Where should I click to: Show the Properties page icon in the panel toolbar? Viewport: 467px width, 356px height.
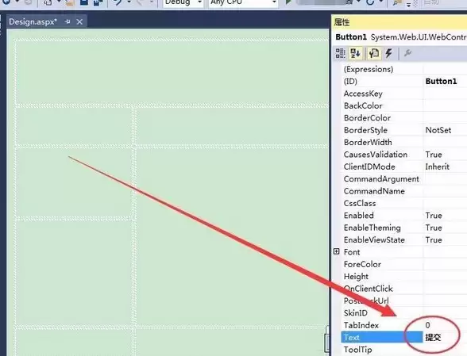(374, 53)
